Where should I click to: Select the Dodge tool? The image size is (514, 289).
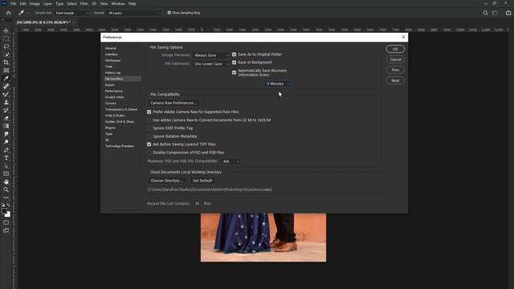pos(6,142)
